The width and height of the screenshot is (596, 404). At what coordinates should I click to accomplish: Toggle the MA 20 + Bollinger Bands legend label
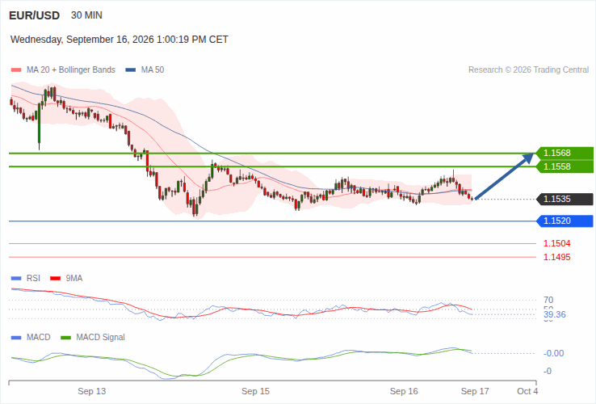tap(71, 70)
